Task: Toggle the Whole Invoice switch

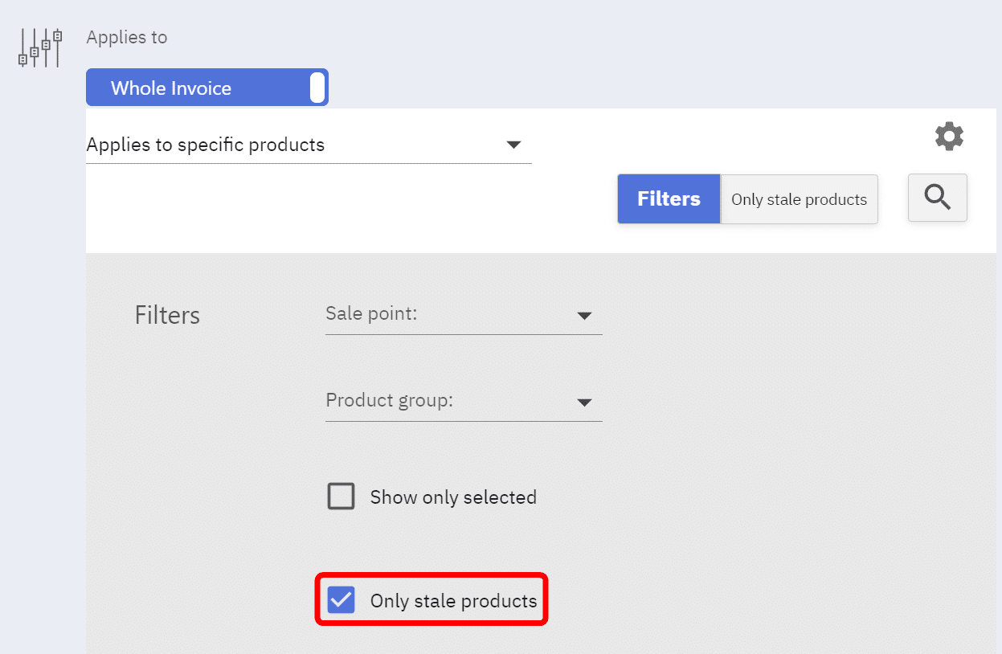Action: [207, 88]
